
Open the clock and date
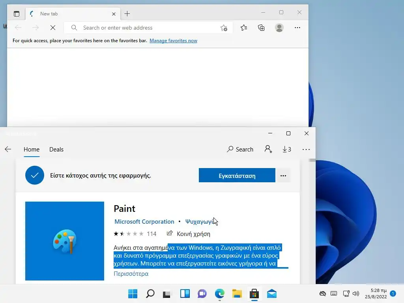(376, 294)
